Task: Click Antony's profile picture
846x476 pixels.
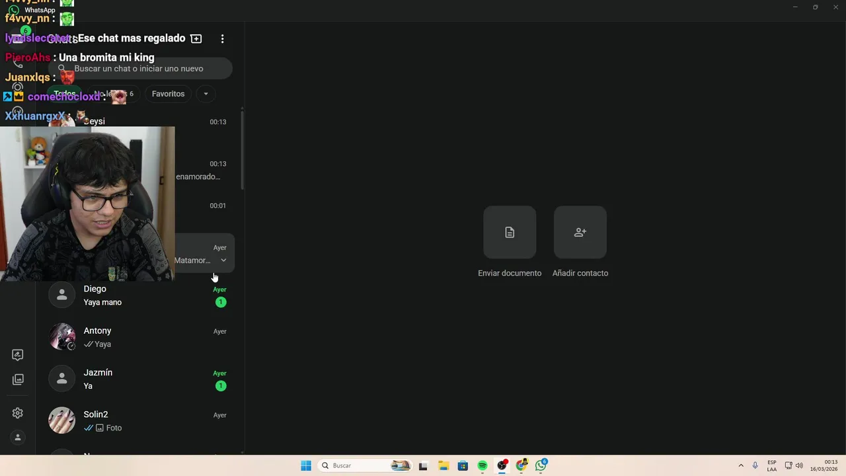Action: pyautogui.click(x=62, y=337)
